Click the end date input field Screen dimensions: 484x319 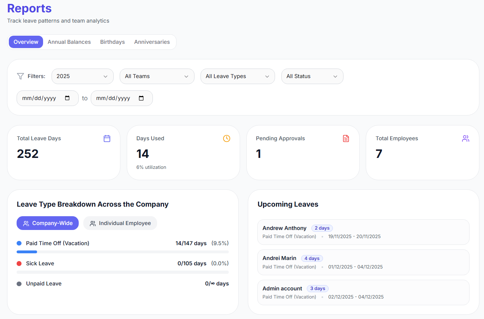(122, 98)
